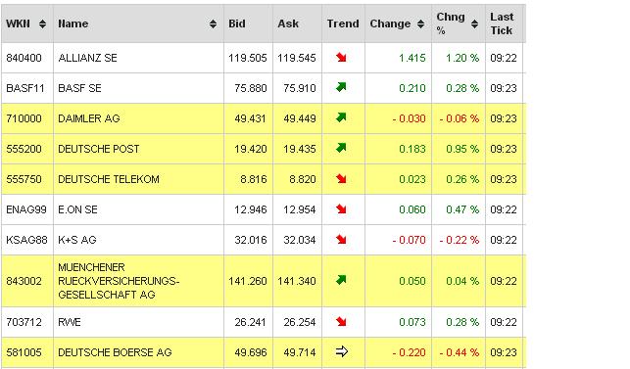Click WKN BASF11

(x=25, y=88)
